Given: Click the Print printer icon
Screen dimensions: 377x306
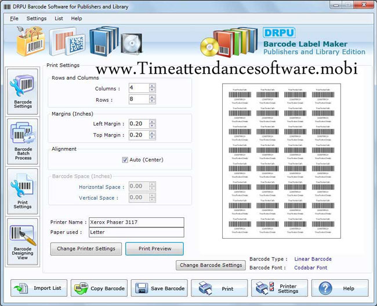Looking at the screenshot, I should tap(205, 288).
